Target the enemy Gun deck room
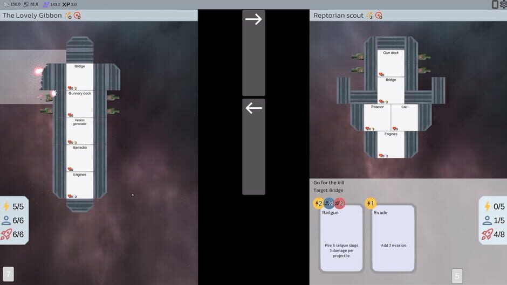Image resolution: width=507 pixels, height=285 pixels. click(x=390, y=64)
